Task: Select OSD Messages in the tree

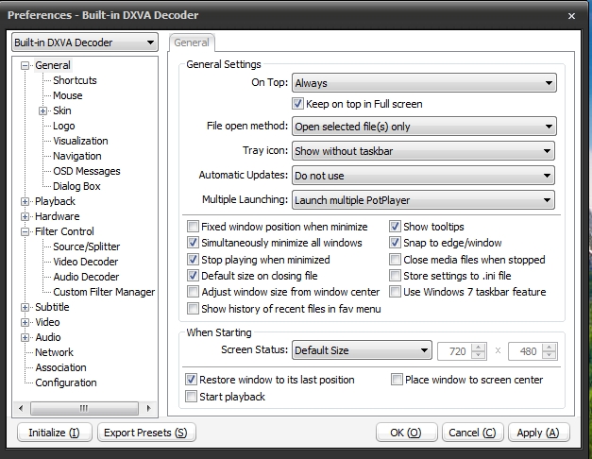Action: (87, 171)
